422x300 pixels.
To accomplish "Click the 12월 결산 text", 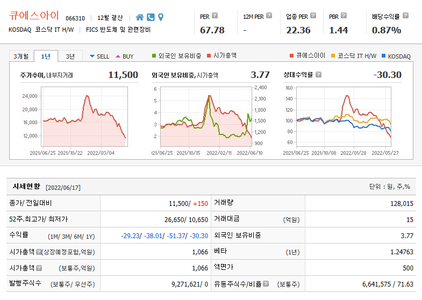I will 110,18.
